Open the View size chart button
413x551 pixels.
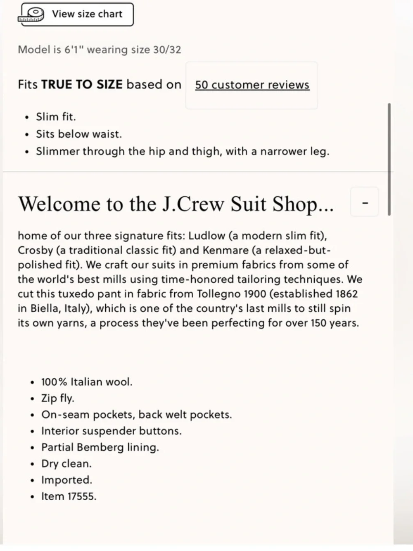[x=77, y=14]
